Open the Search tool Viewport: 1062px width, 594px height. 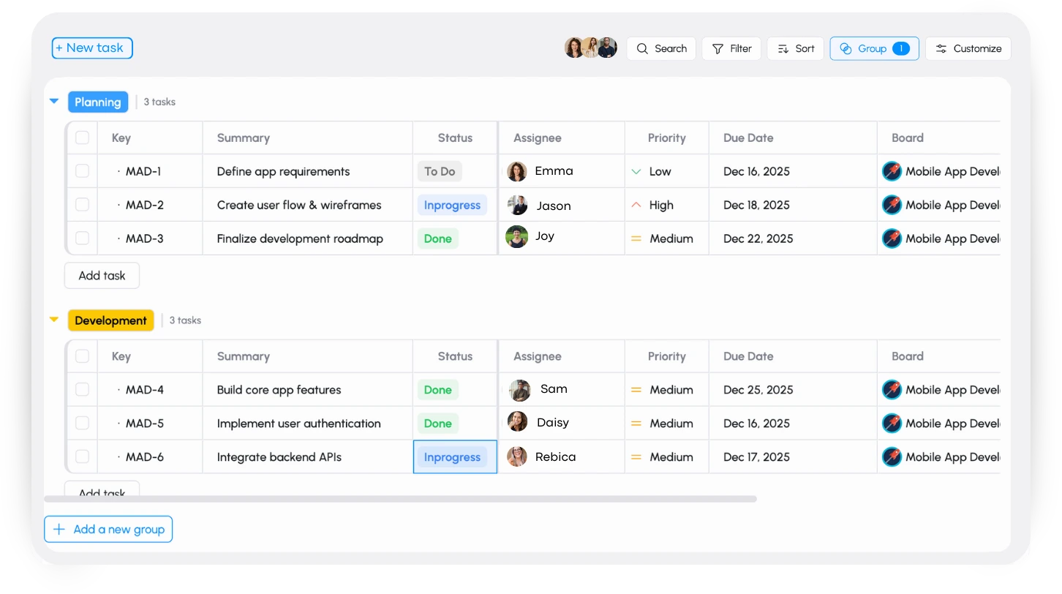click(x=660, y=48)
